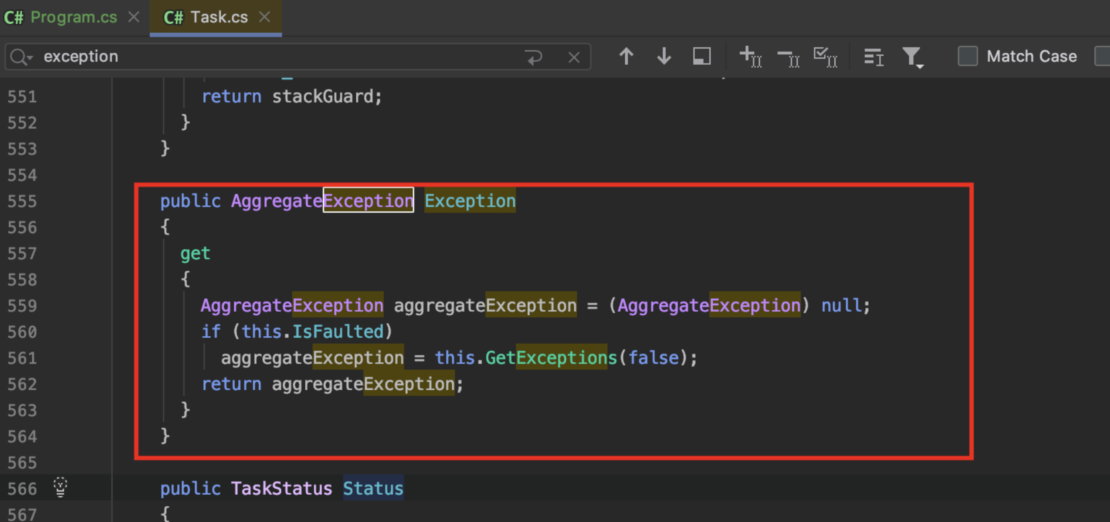Click line number 566 in gutter
The height and width of the screenshot is (522, 1110).
22,489
